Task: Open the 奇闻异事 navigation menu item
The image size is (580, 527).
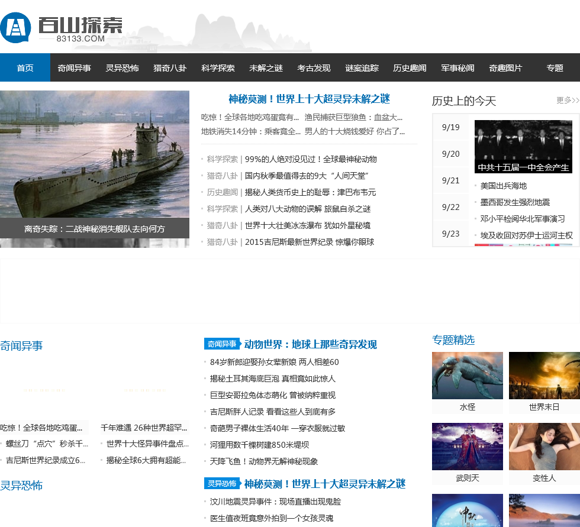Action: [x=75, y=68]
